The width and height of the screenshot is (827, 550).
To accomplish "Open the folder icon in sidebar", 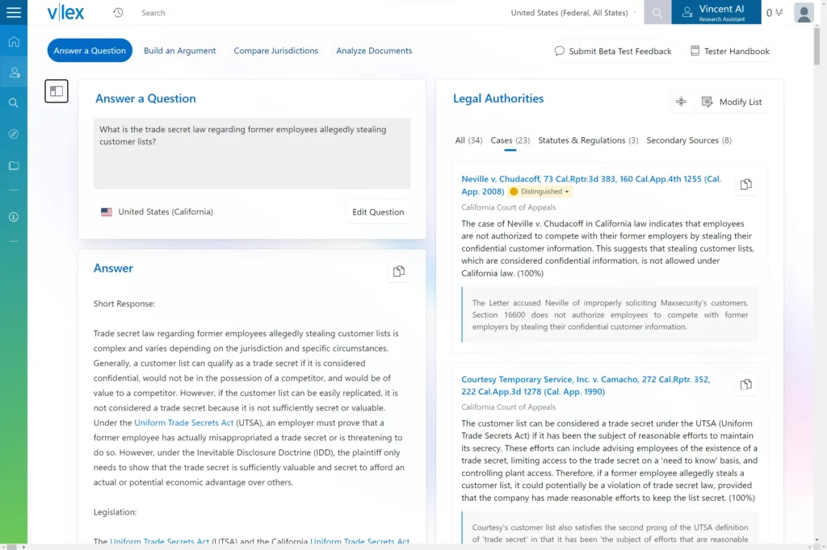I will click(x=14, y=165).
